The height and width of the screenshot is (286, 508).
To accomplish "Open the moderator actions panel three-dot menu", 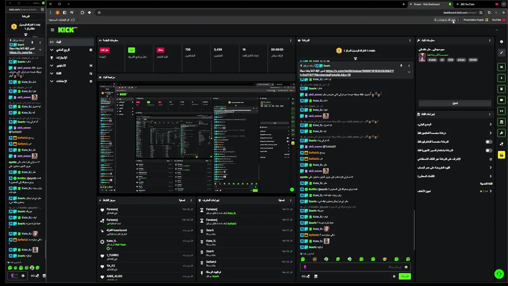I will pos(291,200).
